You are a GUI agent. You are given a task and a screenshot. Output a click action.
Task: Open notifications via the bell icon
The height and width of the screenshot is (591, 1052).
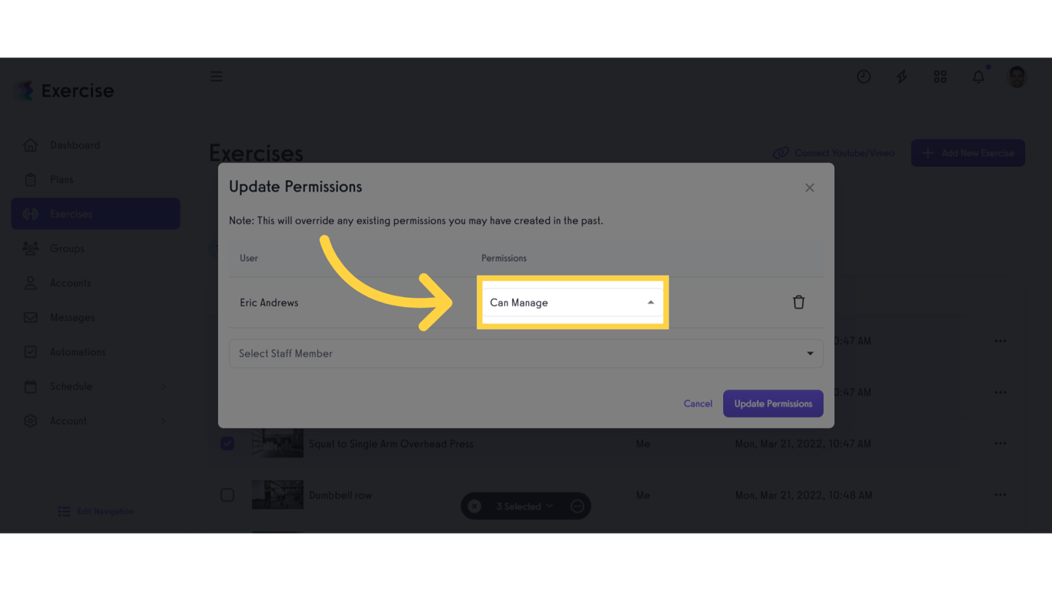pos(978,76)
